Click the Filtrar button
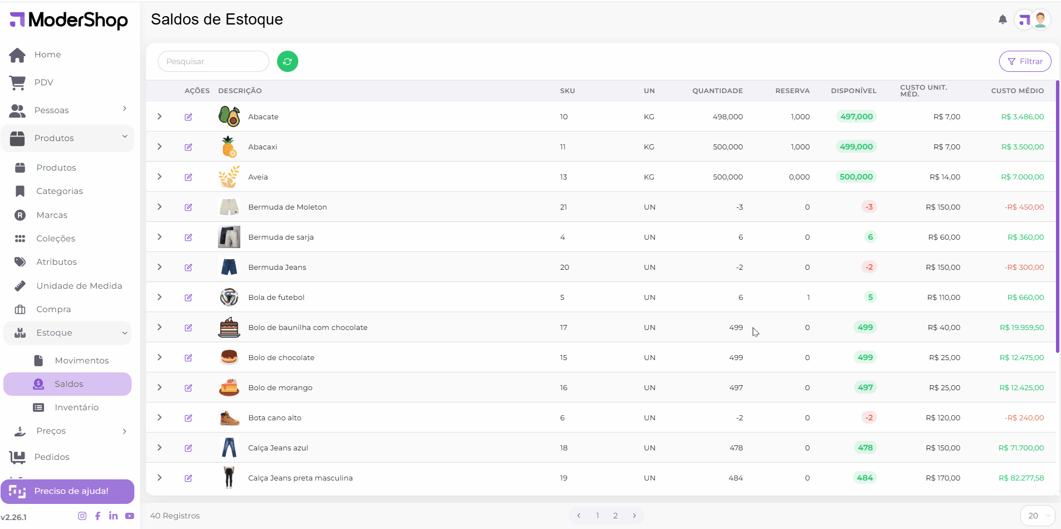The image size is (1061, 529). tap(1025, 61)
